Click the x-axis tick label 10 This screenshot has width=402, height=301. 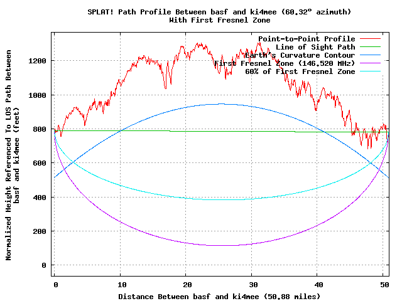122,285
